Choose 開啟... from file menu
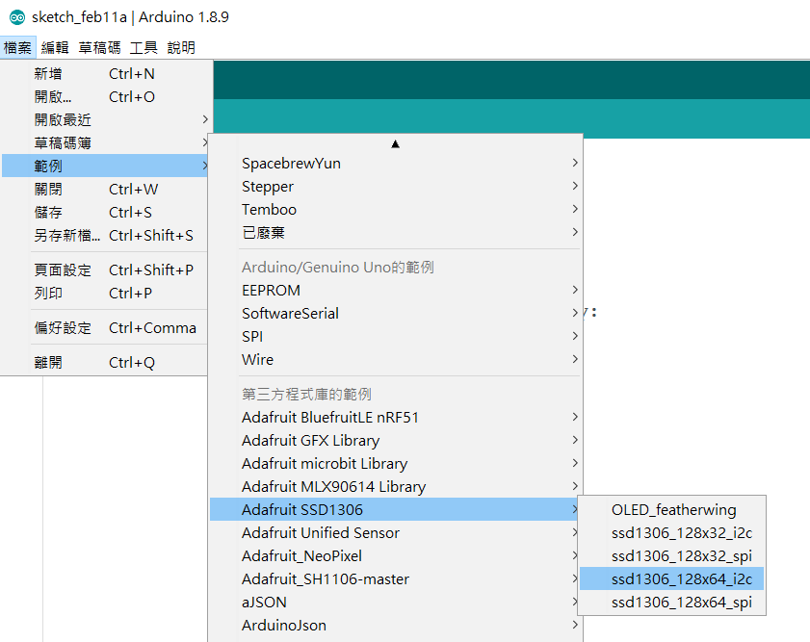 pos(106,97)
